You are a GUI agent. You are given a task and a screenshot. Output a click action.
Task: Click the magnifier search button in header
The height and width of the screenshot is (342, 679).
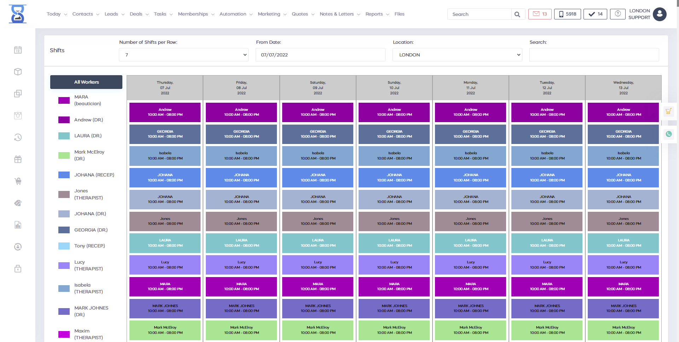[517, 14]
